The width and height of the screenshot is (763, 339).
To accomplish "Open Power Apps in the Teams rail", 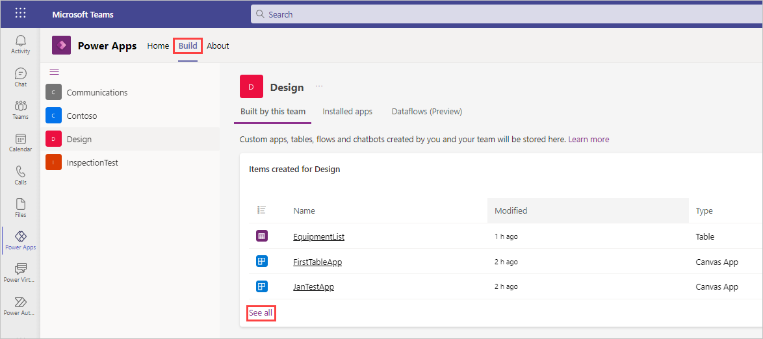I will [20, 240].
